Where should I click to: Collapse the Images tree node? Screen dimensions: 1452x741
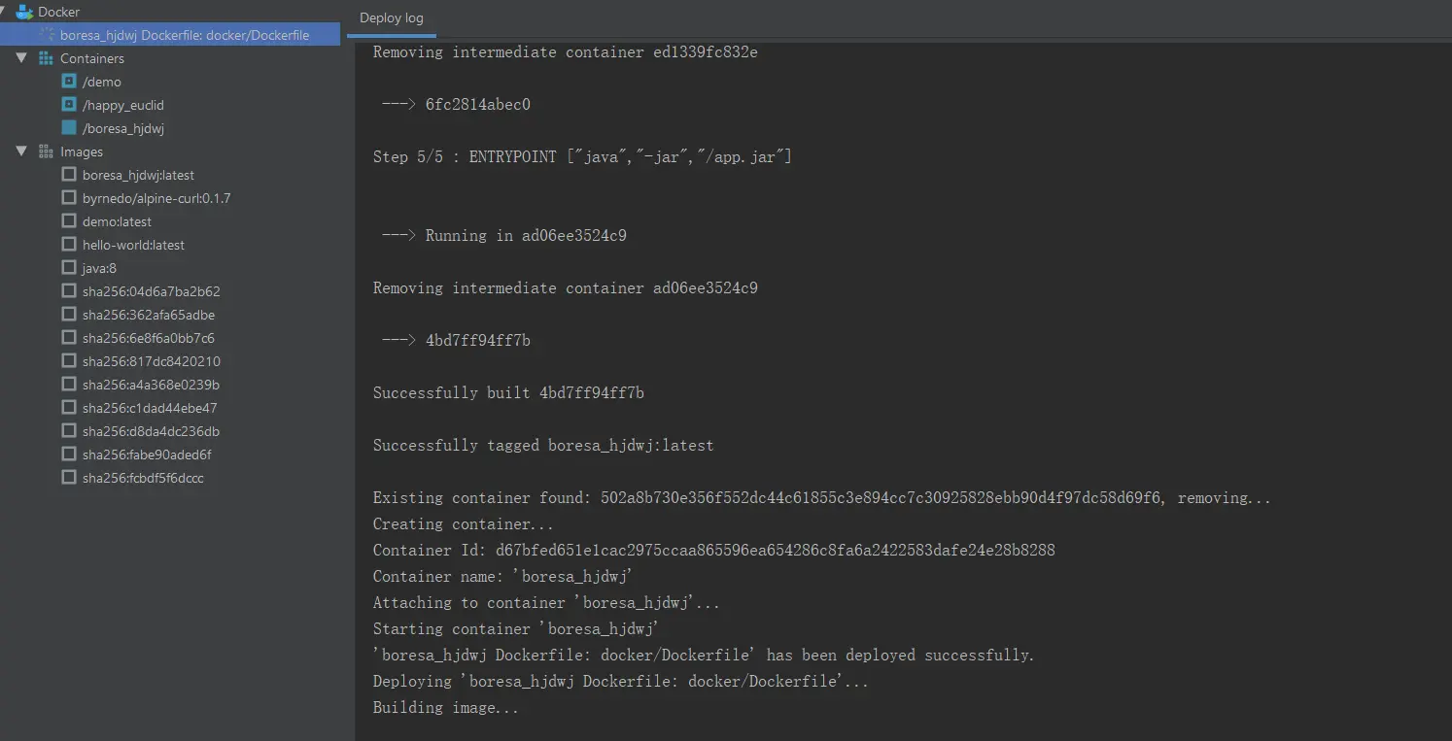pyautogui.click(x=21, y=152)
